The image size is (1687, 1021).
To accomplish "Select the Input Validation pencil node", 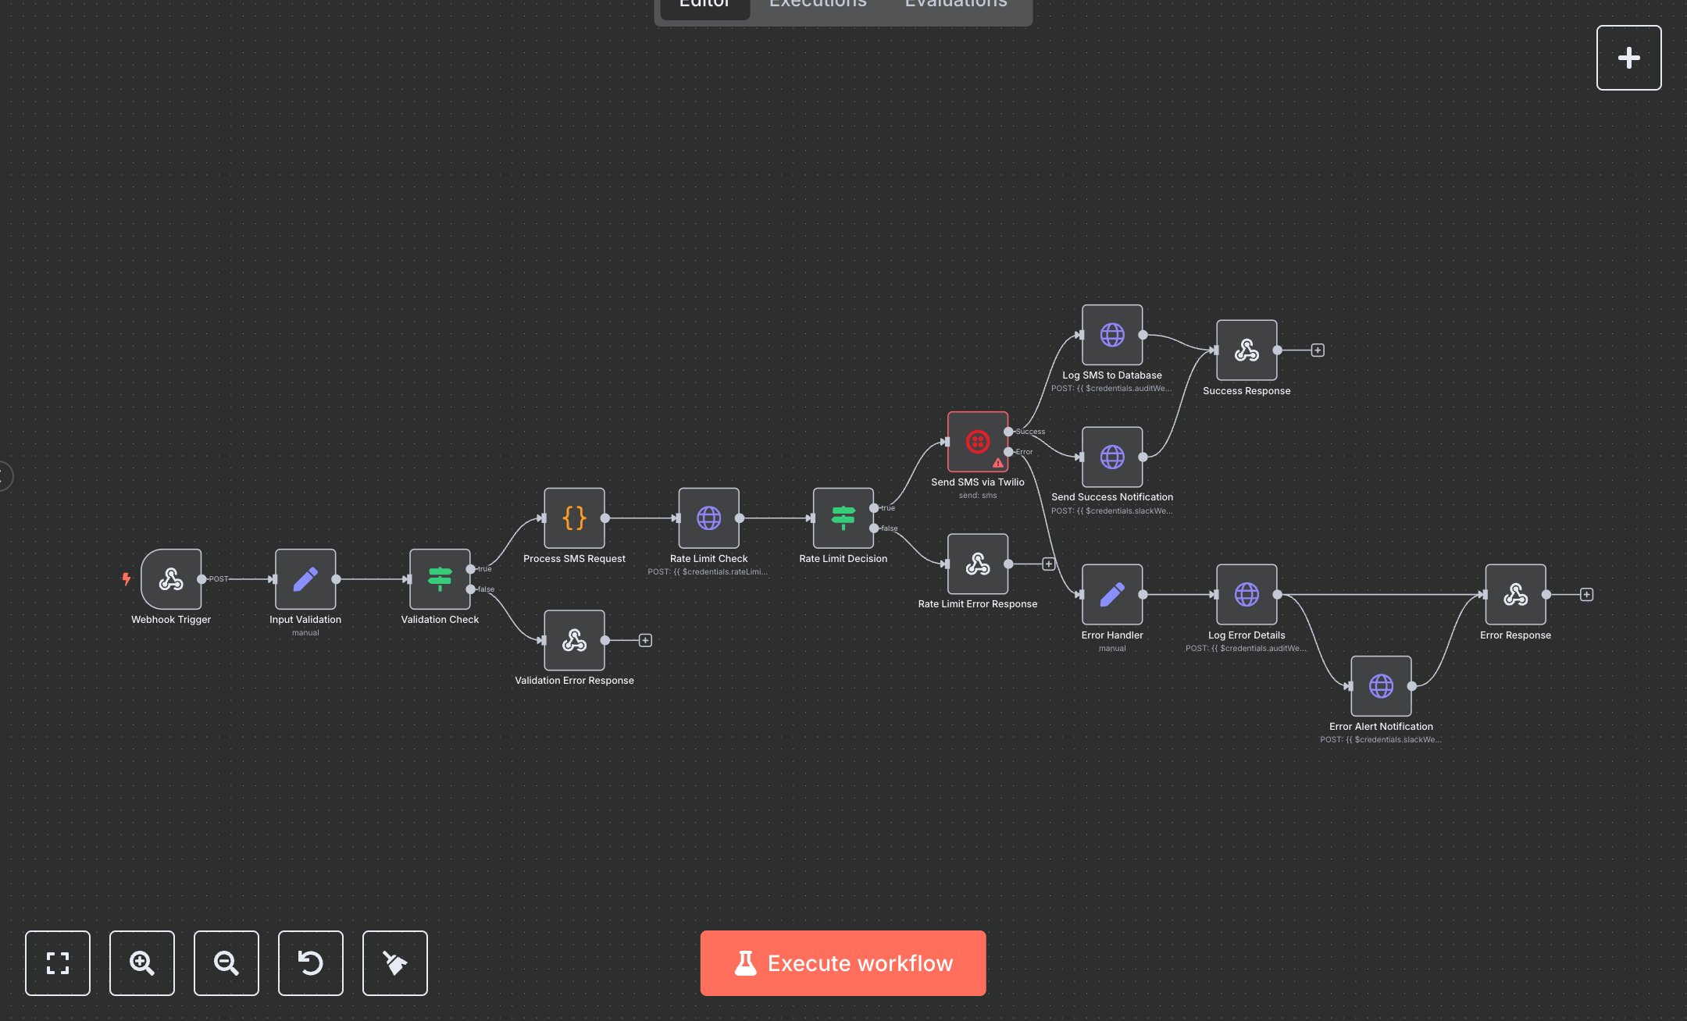I will tap(305, 579).
